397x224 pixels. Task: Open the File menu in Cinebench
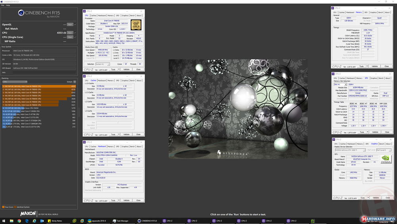pyautogui.click(x=2, y=5)
